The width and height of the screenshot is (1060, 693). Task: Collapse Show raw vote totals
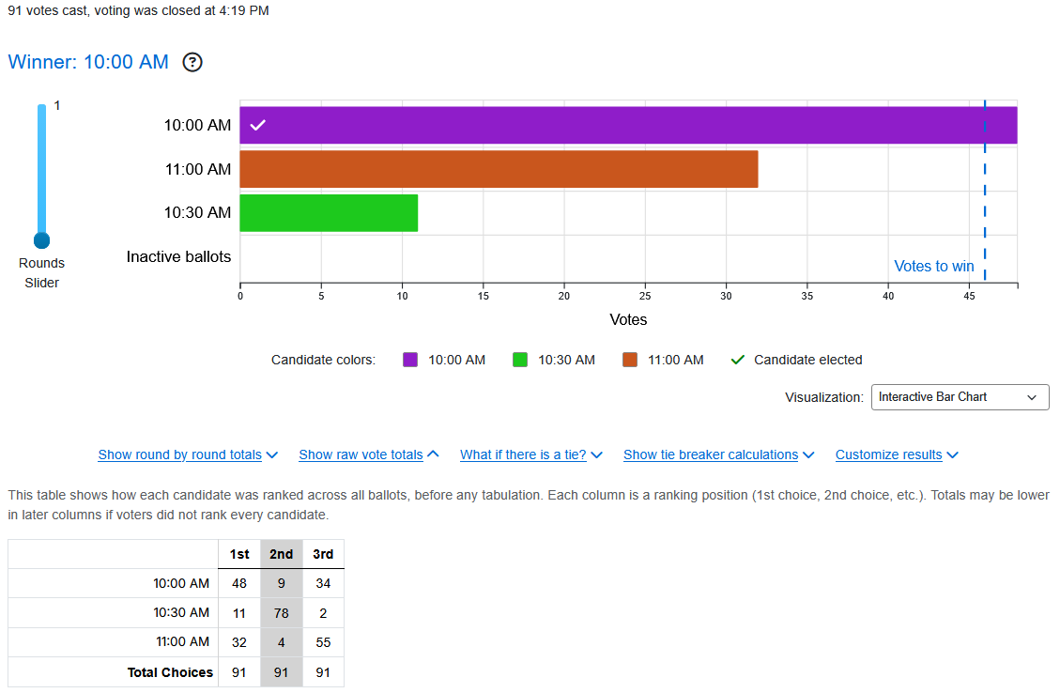click(x=369, y=455)
